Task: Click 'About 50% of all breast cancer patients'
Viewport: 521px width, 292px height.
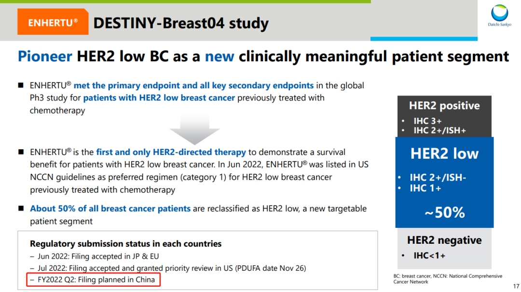Action: (x=110, y=209)
